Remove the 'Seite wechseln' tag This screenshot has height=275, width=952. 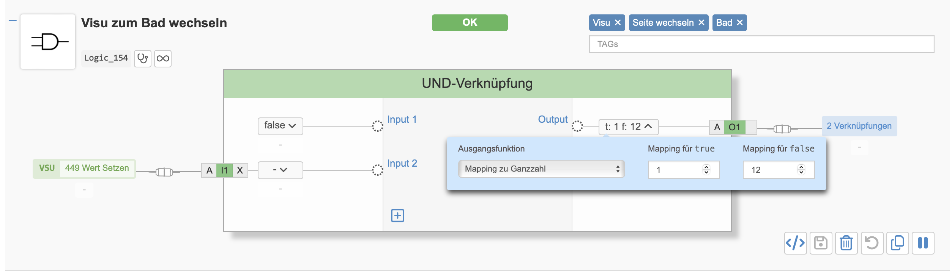click(x=701, y=23)
